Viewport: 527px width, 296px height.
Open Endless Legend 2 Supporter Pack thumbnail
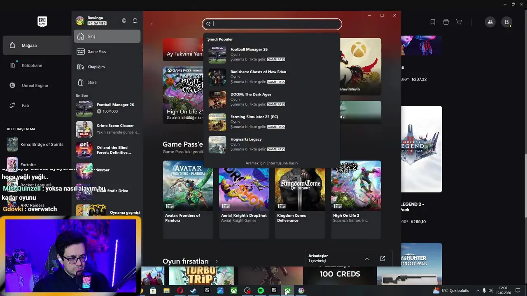pos(421,149)
